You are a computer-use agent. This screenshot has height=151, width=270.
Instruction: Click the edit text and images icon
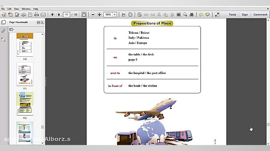pyautogui.click(x=140, y=15)
